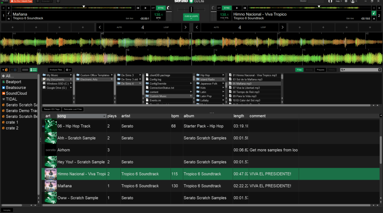Turn sync OFF on the right deck
This screenshot has height=213, width=383.
219,8
